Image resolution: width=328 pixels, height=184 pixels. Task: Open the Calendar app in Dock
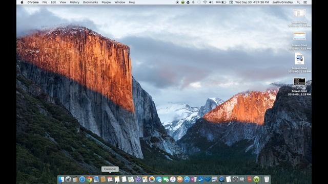click(x=110, y=179)
